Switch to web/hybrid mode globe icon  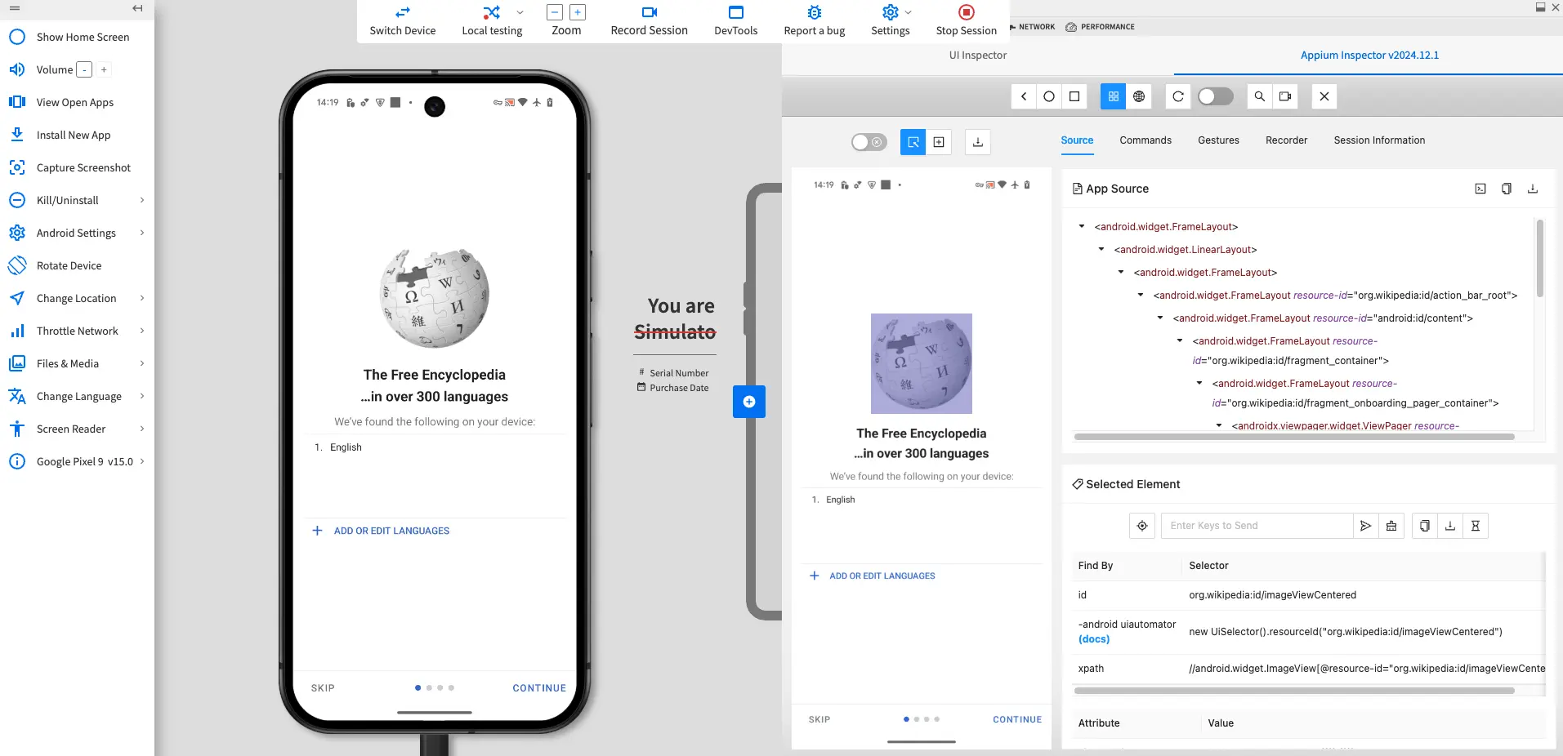point(1139,96)
